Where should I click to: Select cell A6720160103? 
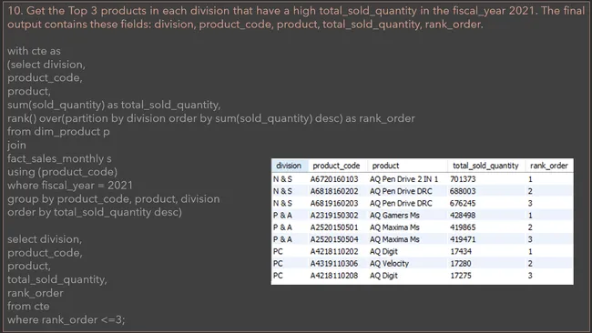pos(334,179)
